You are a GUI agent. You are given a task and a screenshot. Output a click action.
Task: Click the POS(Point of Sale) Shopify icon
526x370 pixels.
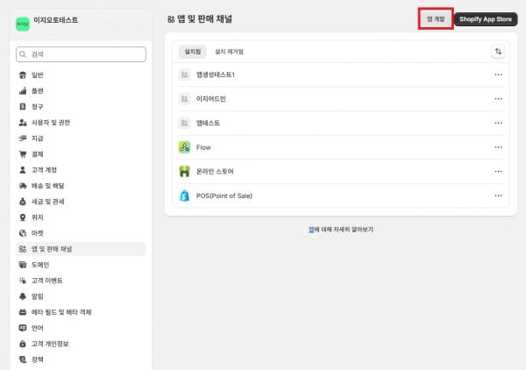tap(185, 196)
